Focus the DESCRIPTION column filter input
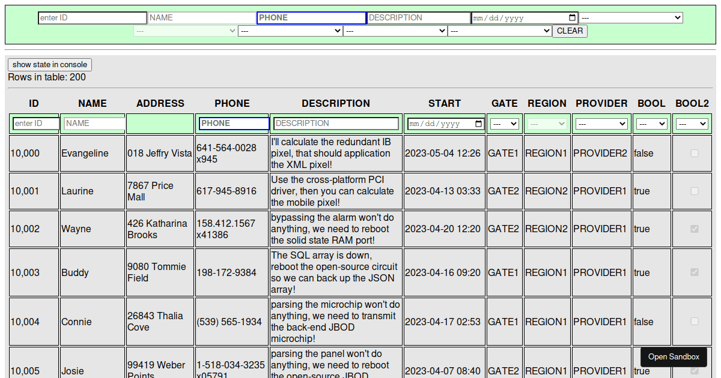This screenshot has width=721, height=378. point(336,124)
